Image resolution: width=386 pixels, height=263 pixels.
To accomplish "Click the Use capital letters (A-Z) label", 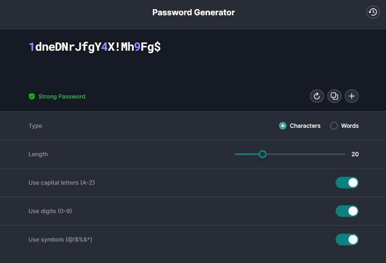I will pos(62,183).
